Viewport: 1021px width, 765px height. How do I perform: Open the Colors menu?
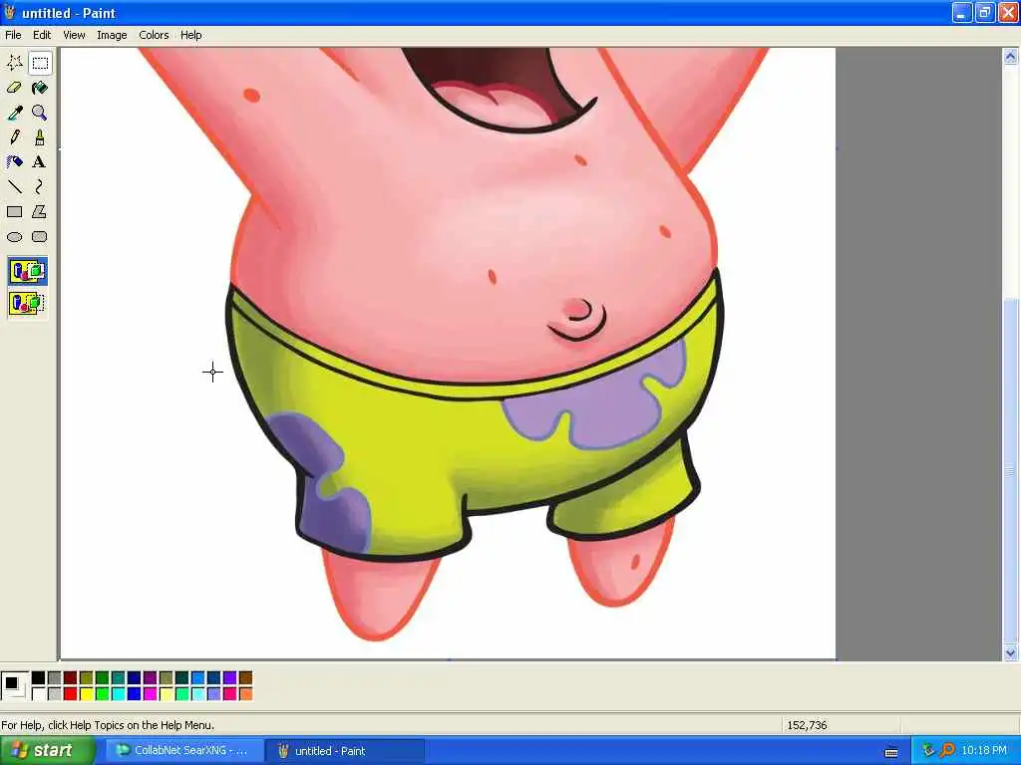[154, 35]
